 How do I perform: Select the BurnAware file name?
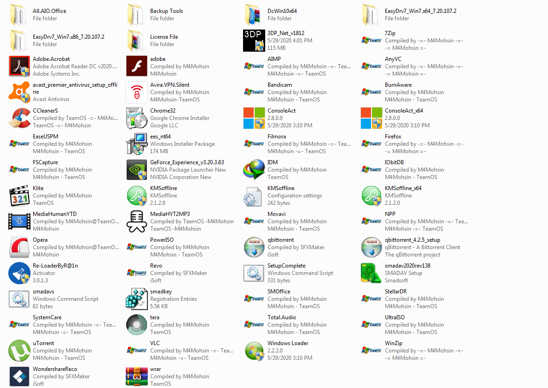click(398, 85)
